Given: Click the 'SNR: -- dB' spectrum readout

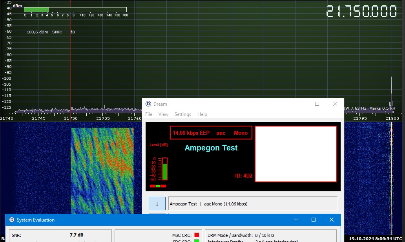Looking at the screenshot, I should tap(64, 32).
